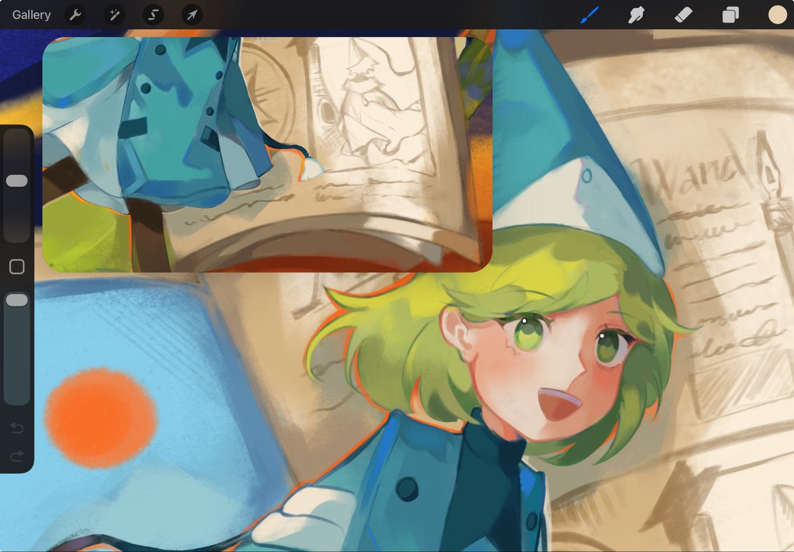Redo the stroke with the redo arrow
This screenshot has height=552, width=794.
coord(17,456)
